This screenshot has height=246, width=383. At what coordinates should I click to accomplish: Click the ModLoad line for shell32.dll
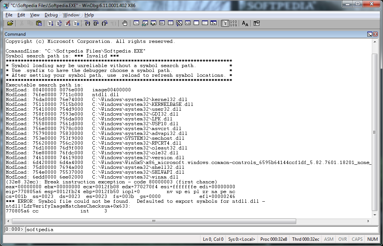[x=95, y=167]
